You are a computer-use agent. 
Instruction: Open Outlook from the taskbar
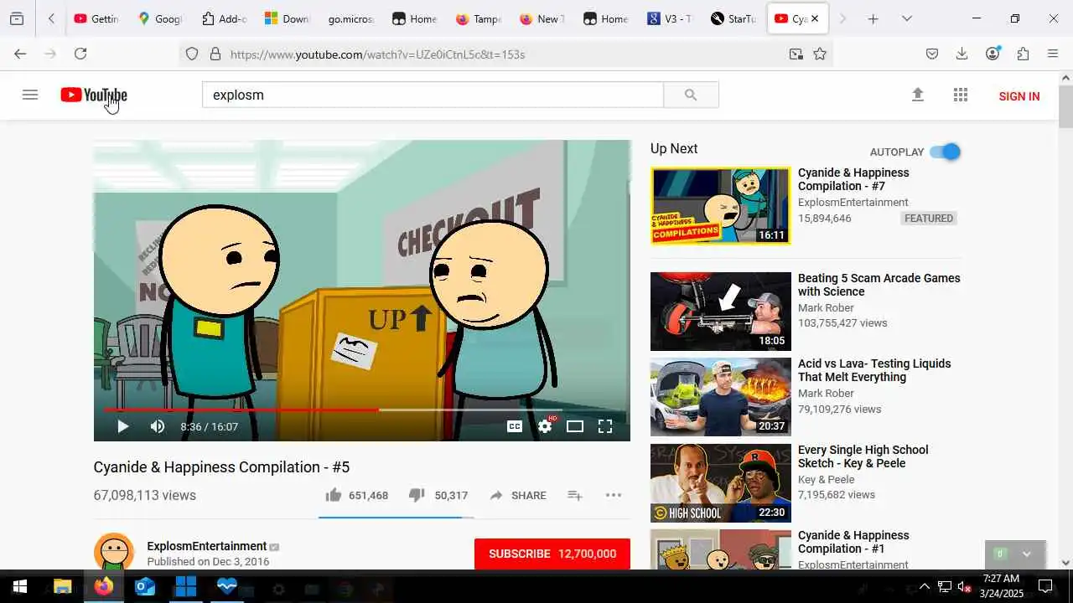145,586
